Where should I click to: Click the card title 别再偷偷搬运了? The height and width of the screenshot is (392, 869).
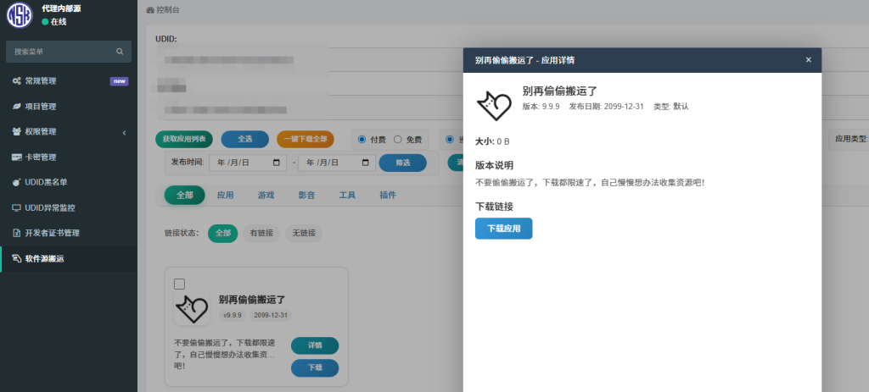click(252, 300)
